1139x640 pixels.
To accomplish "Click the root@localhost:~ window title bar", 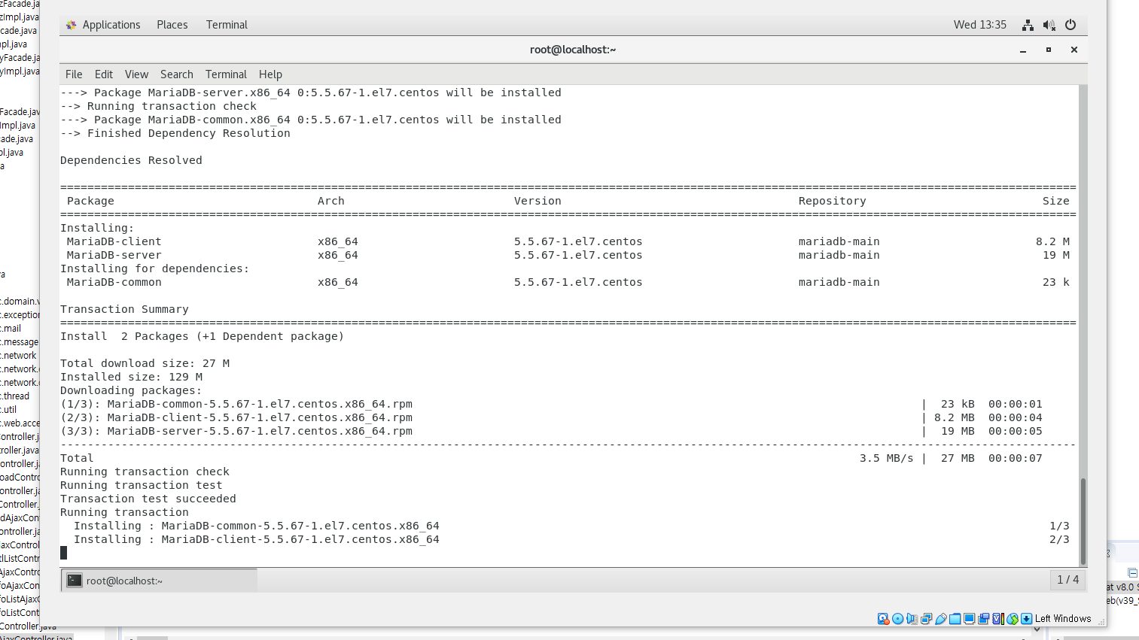I will (x=572, y=50).
